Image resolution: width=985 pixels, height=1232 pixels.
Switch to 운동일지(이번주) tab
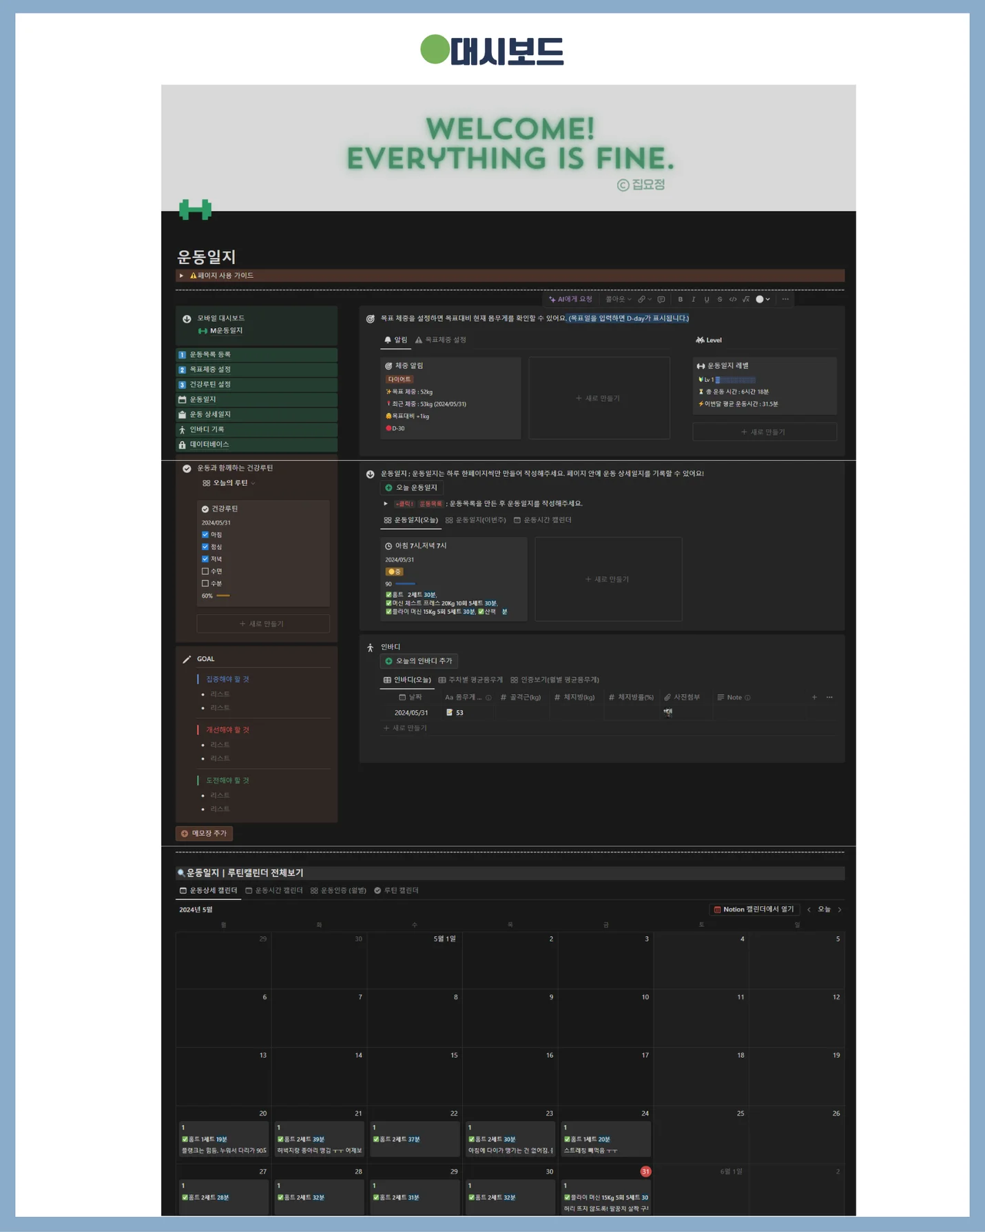475,521
